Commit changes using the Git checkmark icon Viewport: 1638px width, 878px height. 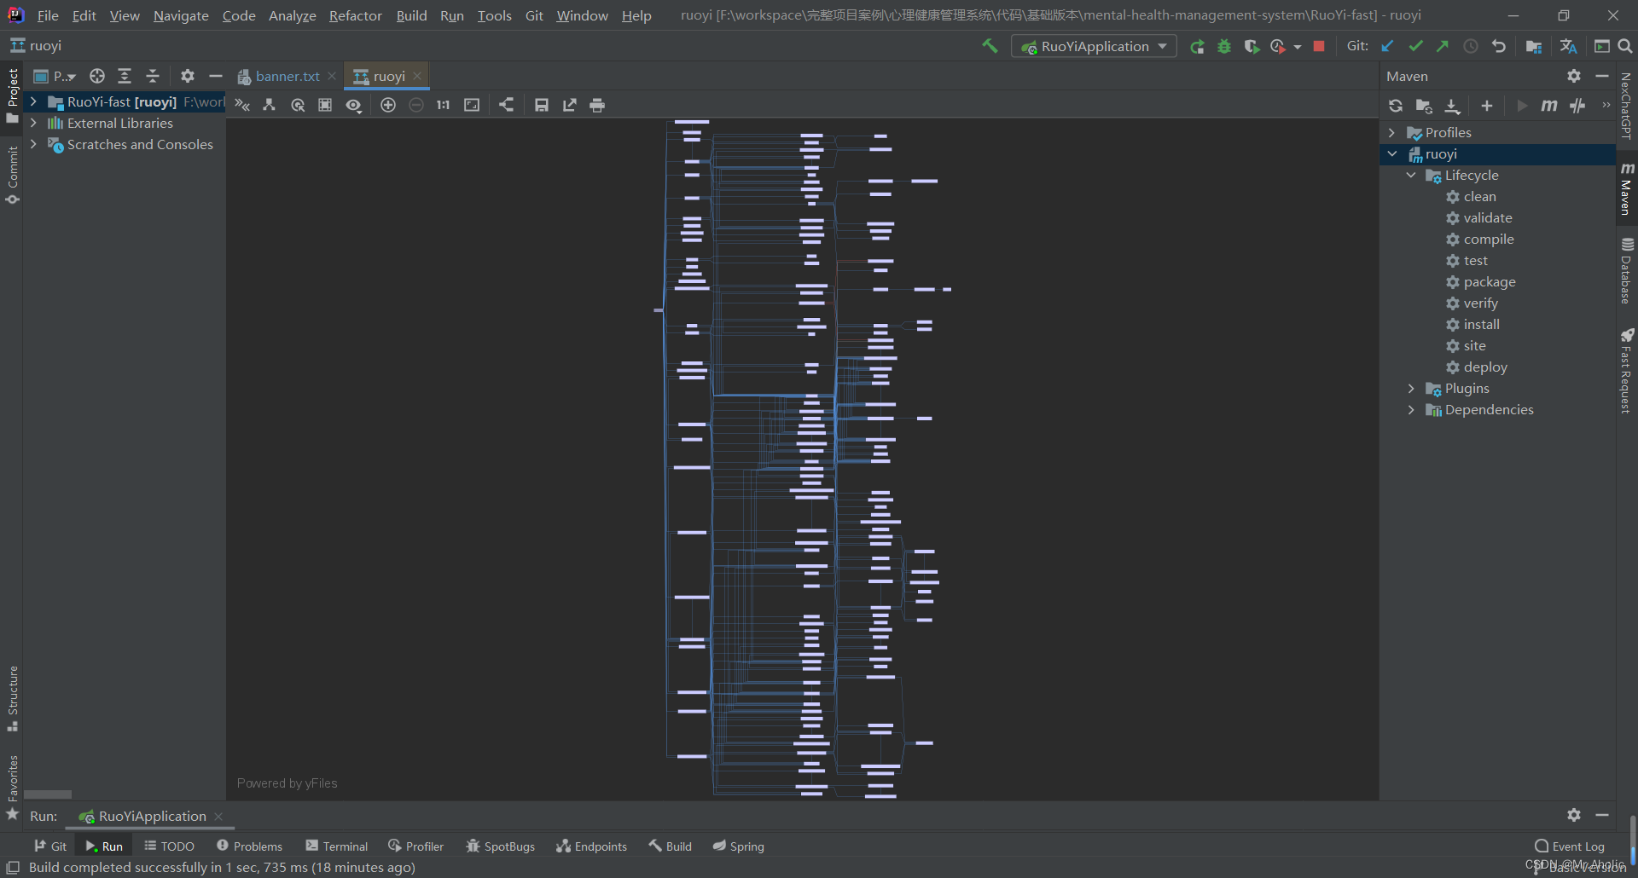point(1415,47)
